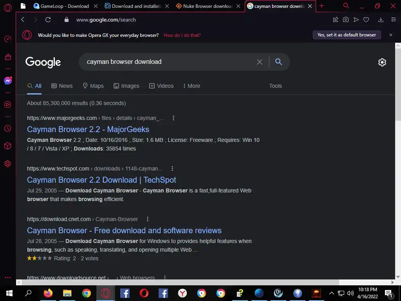Open Windows Start menu

9,293
